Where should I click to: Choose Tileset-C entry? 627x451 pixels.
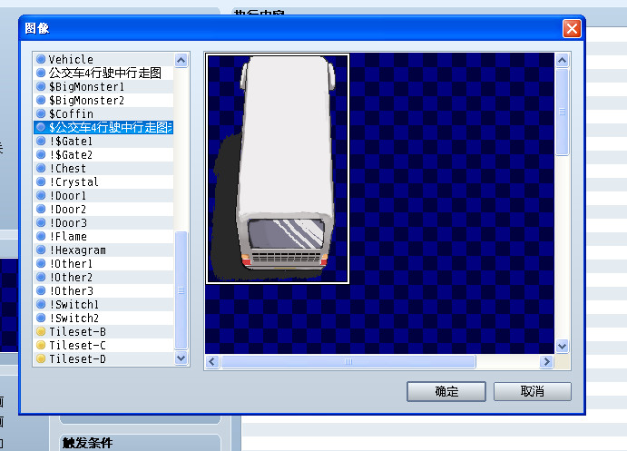click(103, 345)
